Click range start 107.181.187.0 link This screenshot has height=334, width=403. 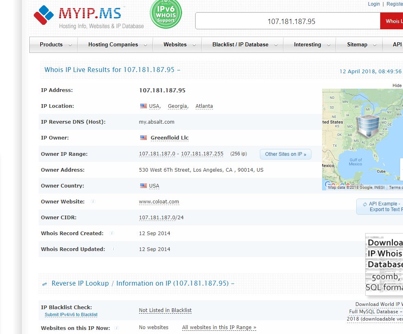tap(157, 154)
